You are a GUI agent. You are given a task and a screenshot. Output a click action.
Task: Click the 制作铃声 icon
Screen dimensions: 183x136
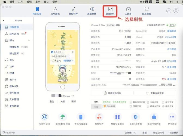pyautogui.click(x=99, y=117)
